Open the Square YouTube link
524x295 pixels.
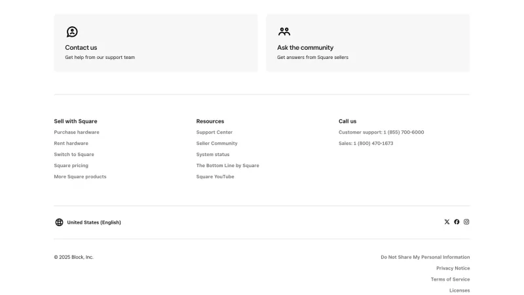tap(215, 176)
